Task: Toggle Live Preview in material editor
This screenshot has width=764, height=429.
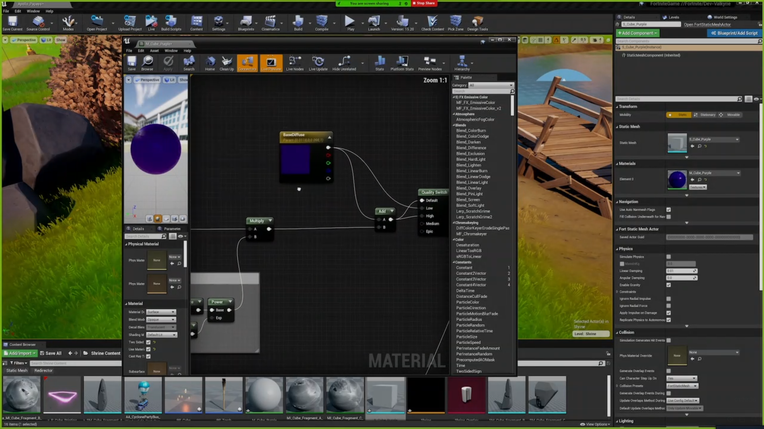Action: (271, 63)
